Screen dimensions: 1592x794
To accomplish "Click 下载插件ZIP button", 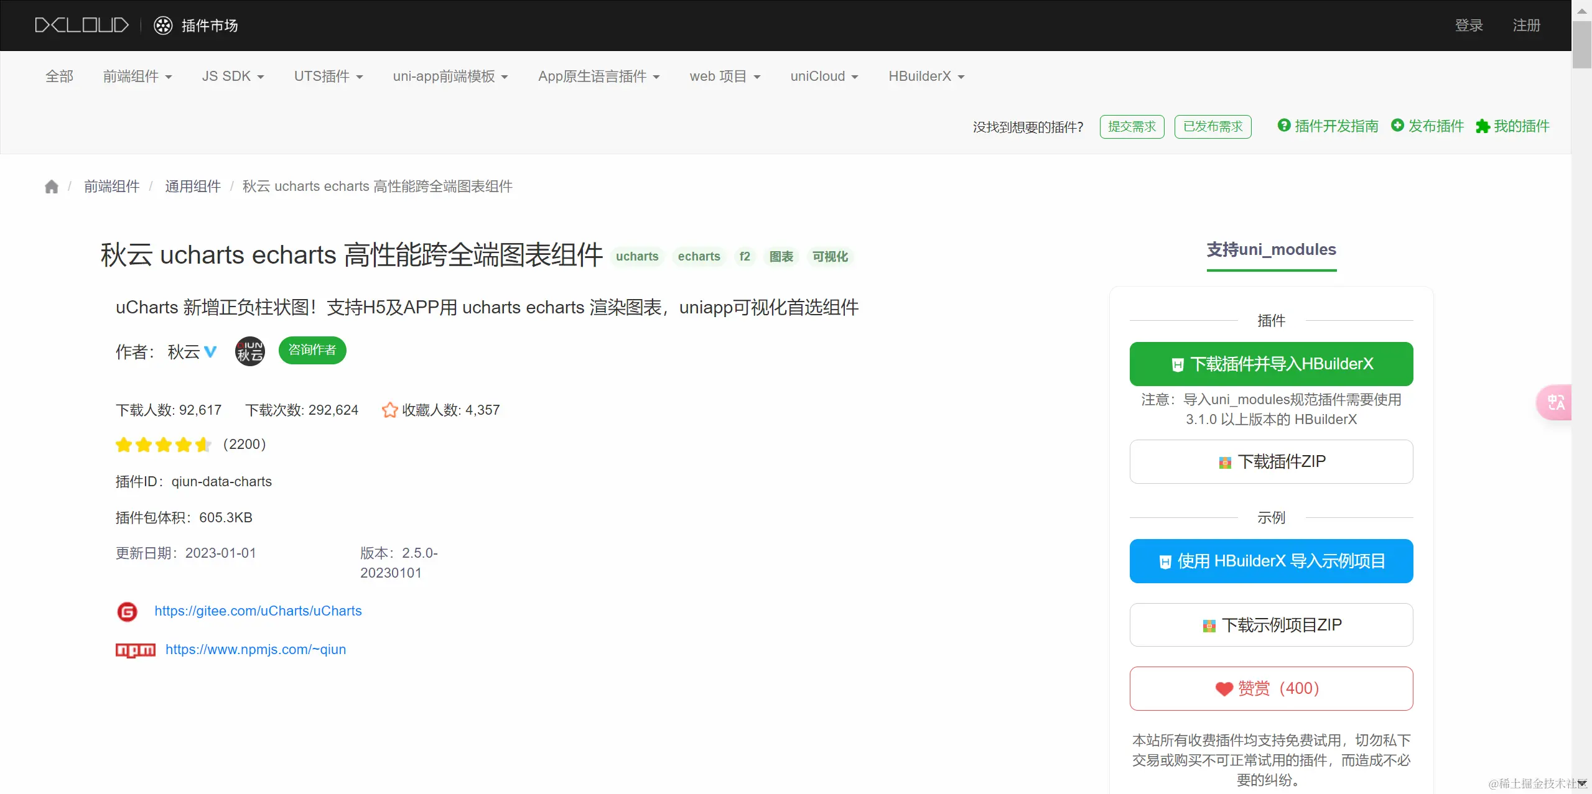I will click(1271, 461).
